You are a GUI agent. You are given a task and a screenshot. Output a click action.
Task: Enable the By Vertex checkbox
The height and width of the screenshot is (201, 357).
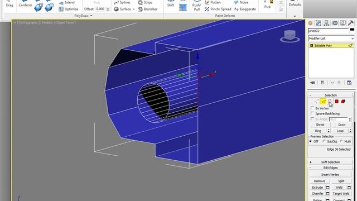312,108
